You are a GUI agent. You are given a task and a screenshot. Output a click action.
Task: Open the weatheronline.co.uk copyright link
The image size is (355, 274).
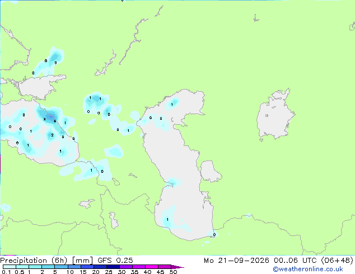click(x=308, y=269)
